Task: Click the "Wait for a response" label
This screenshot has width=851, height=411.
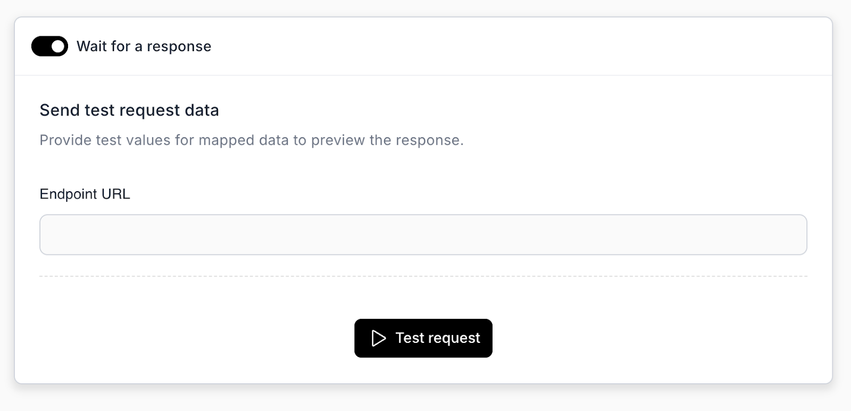Action: point(144,46)
